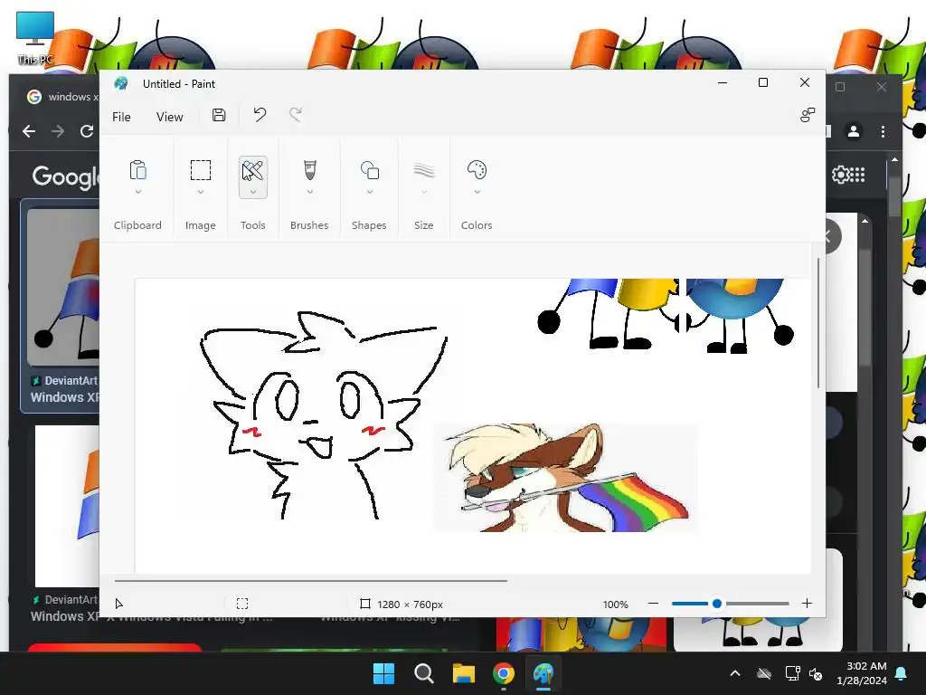Click the zoom in plus button
Screen dimensions: 926x695
807,604
